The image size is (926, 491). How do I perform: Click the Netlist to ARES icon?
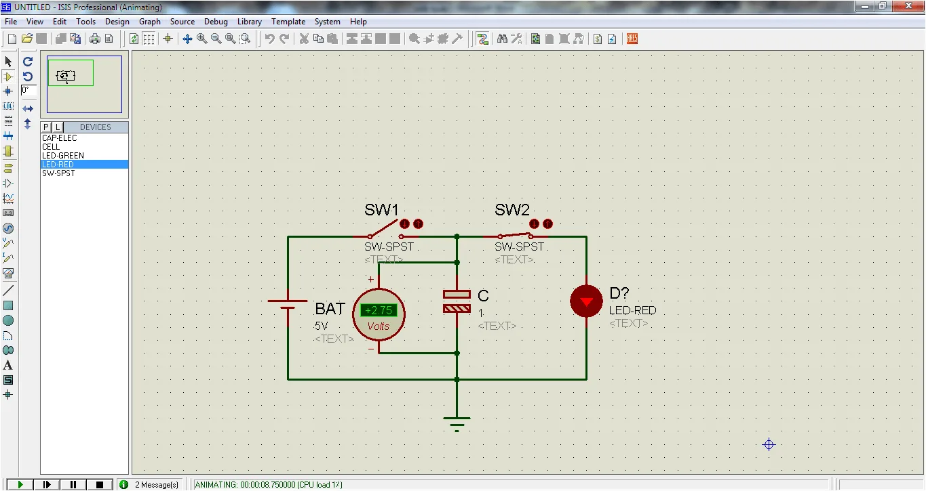click(x=632, y=39)
